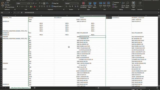Select cell containing STILLMAN DR in Street column
Screen dimensions: 160x90
click(x=93, y=33)
